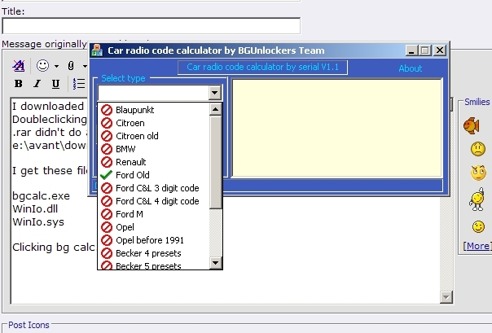
Task: Open the About link in calculator
Action: (410, 68)
